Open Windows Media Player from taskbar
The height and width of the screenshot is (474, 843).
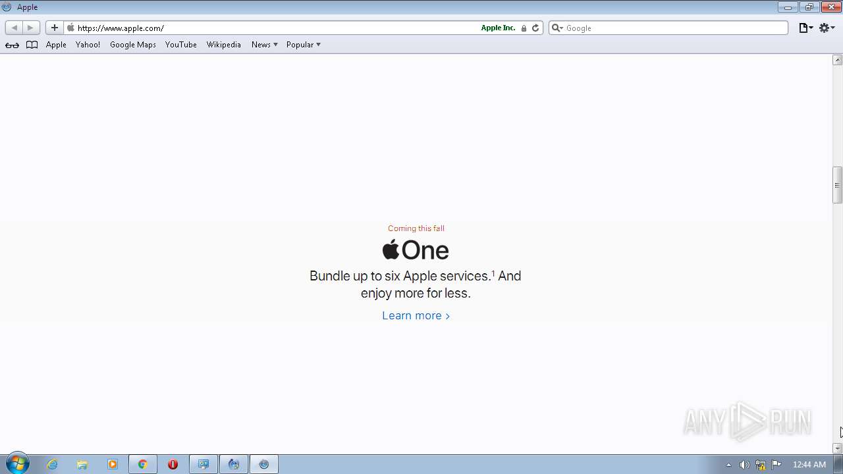tap(113, 464)
